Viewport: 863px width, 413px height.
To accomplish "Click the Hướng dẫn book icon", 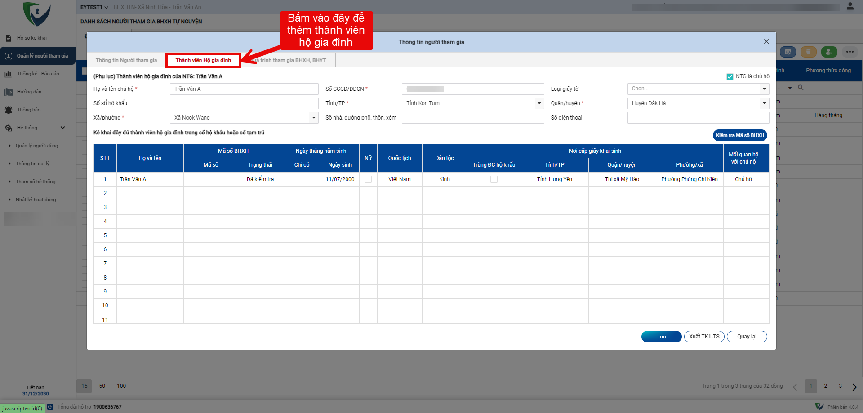I will (x=8, y=92).
